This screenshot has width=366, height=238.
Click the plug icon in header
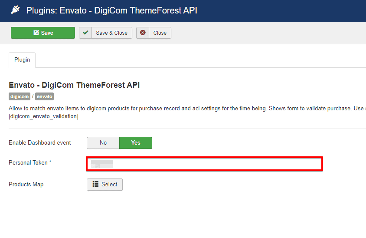click(16, 10)
